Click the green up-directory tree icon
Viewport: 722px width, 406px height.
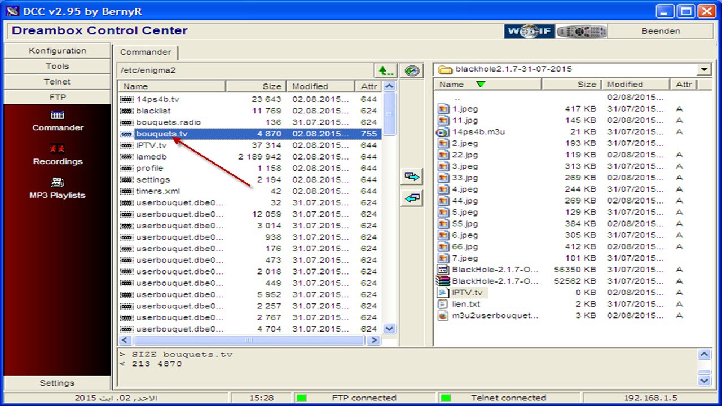(x=386, y=70)
